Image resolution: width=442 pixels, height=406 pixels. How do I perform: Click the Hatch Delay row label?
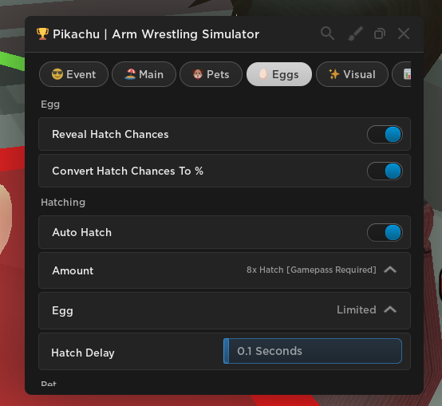tap(83, 353)
